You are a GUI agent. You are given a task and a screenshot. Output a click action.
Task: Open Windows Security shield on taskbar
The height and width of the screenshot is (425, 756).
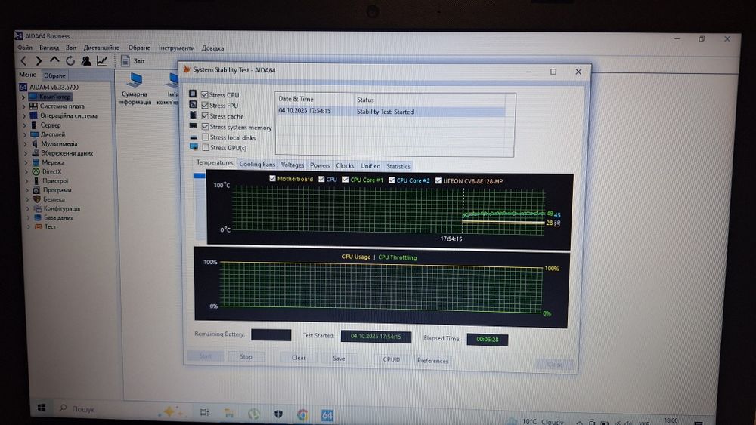pyautogui.click(x=279, y=414)
